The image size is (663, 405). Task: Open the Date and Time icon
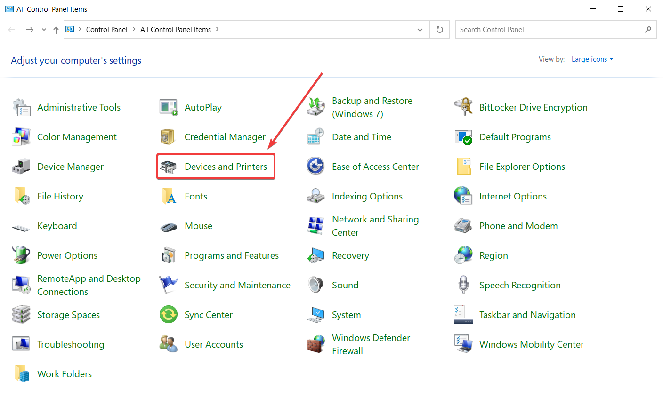pyautogui.click(x=316, y=137)
